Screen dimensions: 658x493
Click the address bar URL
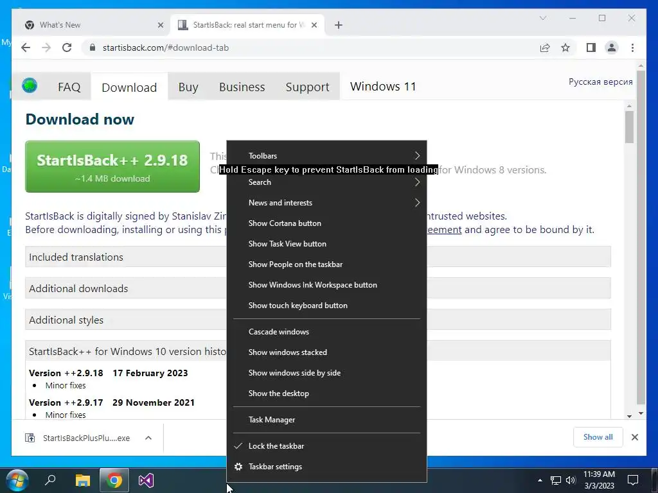166,48
